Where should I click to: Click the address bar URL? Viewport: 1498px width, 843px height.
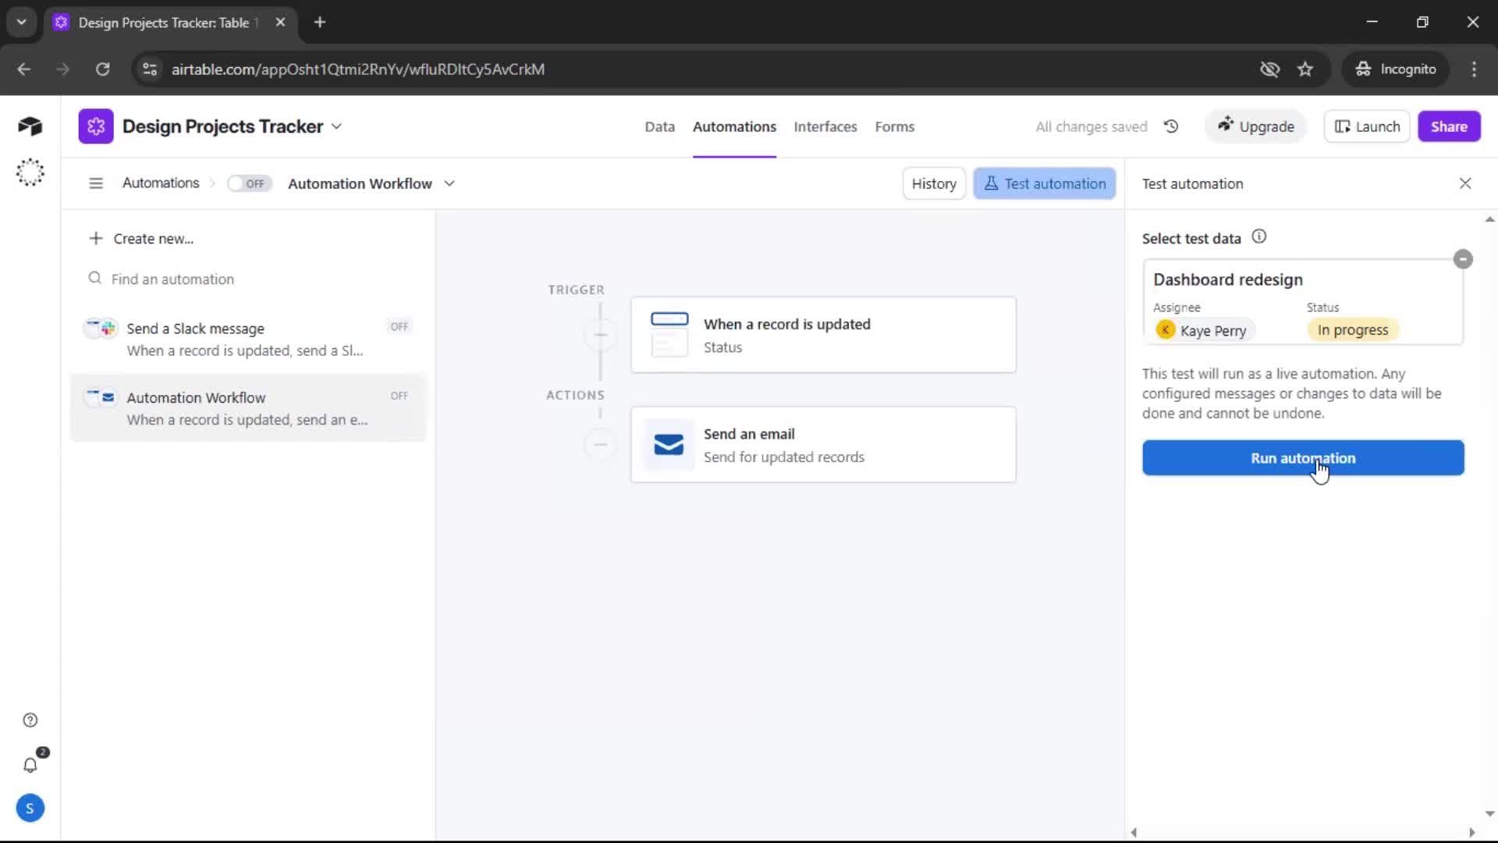(358, 69)
